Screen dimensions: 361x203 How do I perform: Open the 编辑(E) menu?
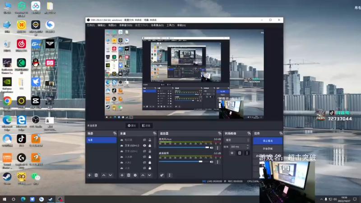[x=101, y=25]
